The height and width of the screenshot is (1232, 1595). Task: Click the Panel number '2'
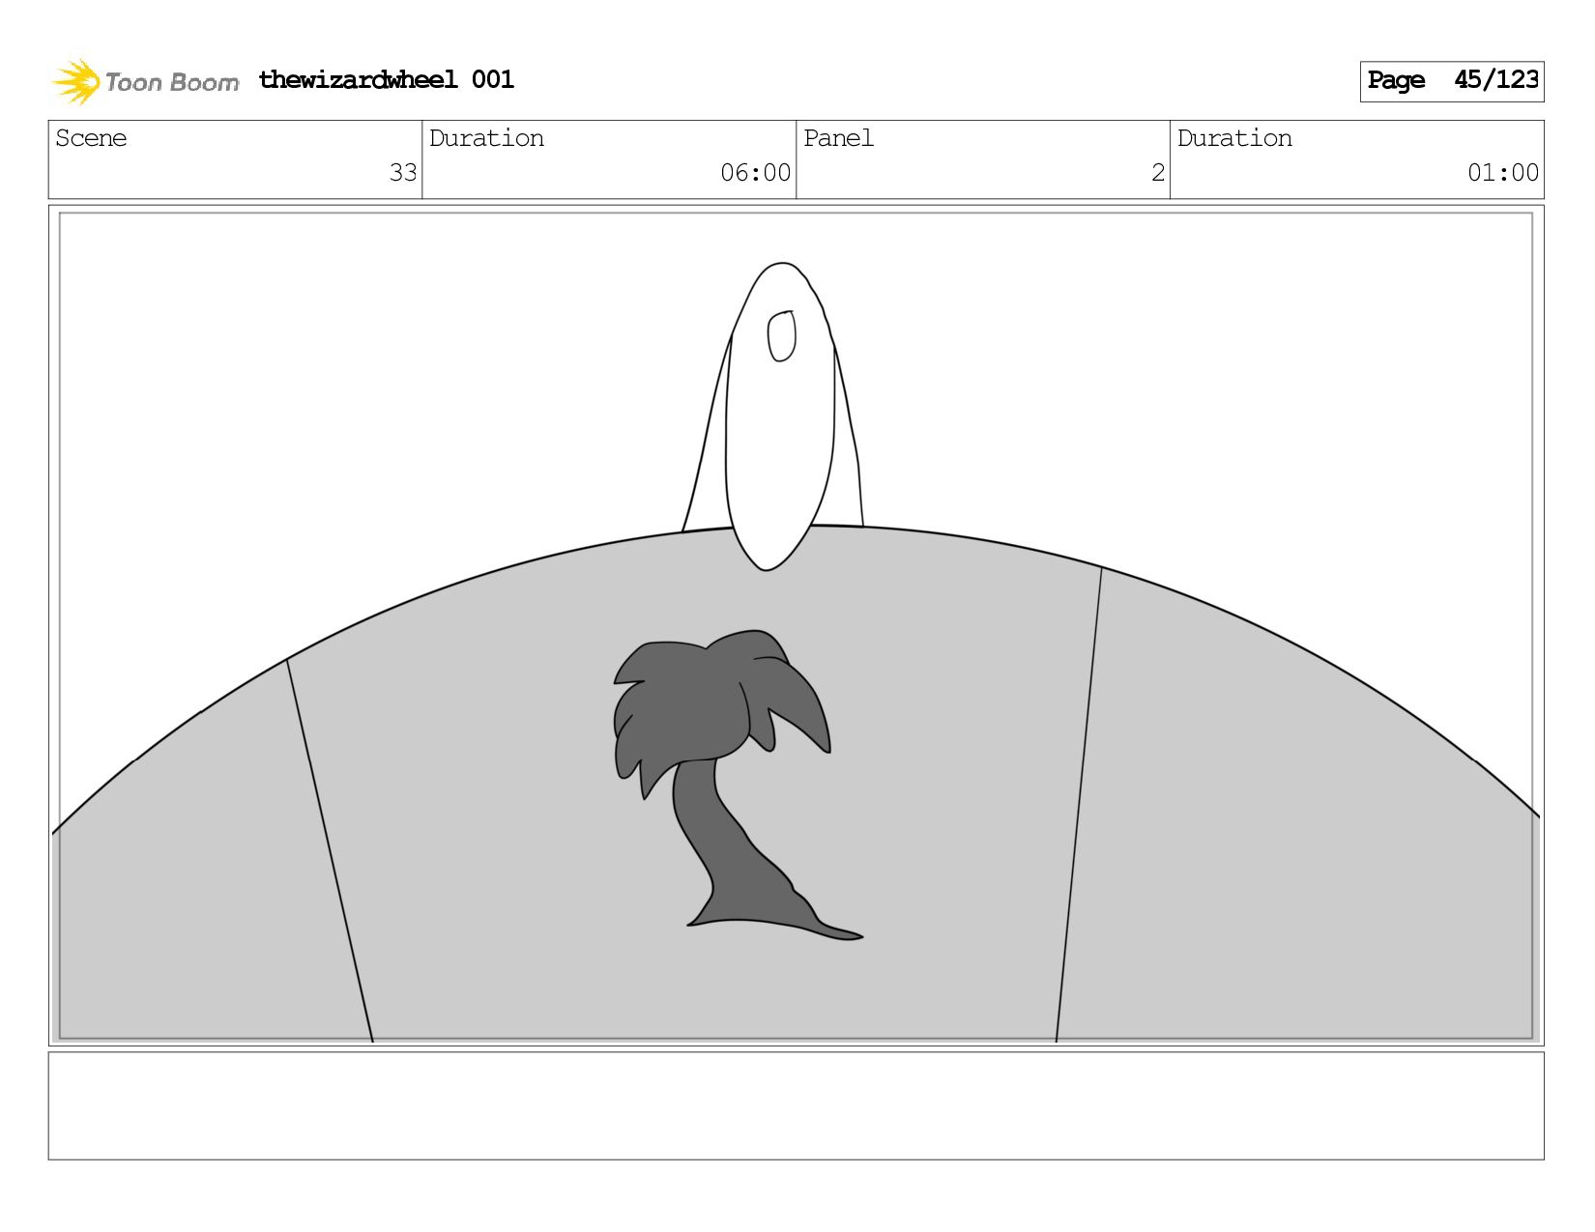coord(1157,173)
